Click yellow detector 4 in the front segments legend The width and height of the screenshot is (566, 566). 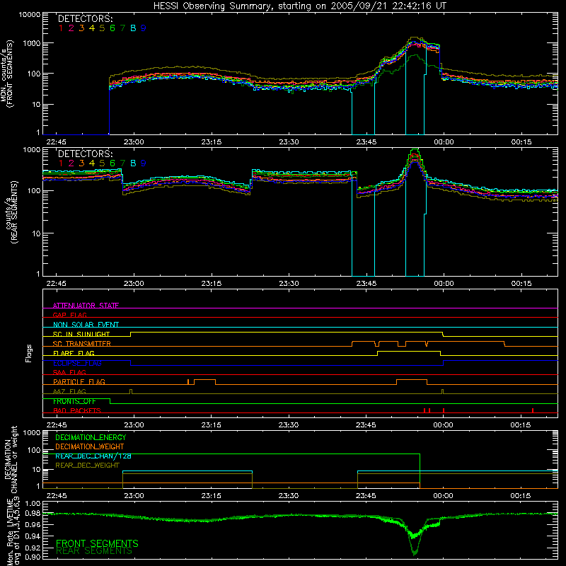tap(92, 28)
